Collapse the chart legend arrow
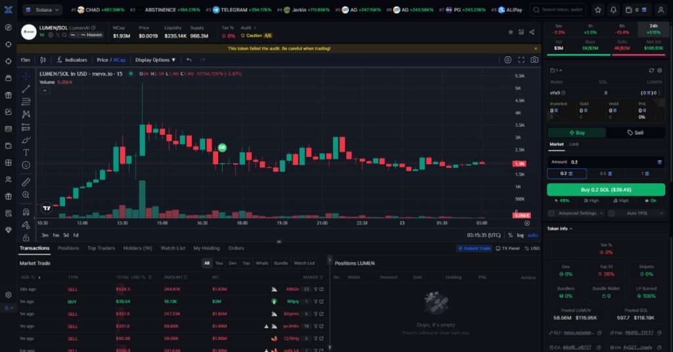The width and height of the screenshot is (673, 352). tap(45, 91)
